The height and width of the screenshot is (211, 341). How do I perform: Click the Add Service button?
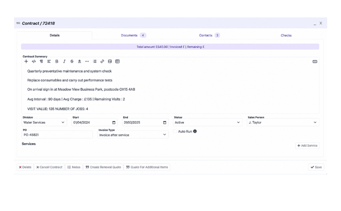(x=307, y=146)
